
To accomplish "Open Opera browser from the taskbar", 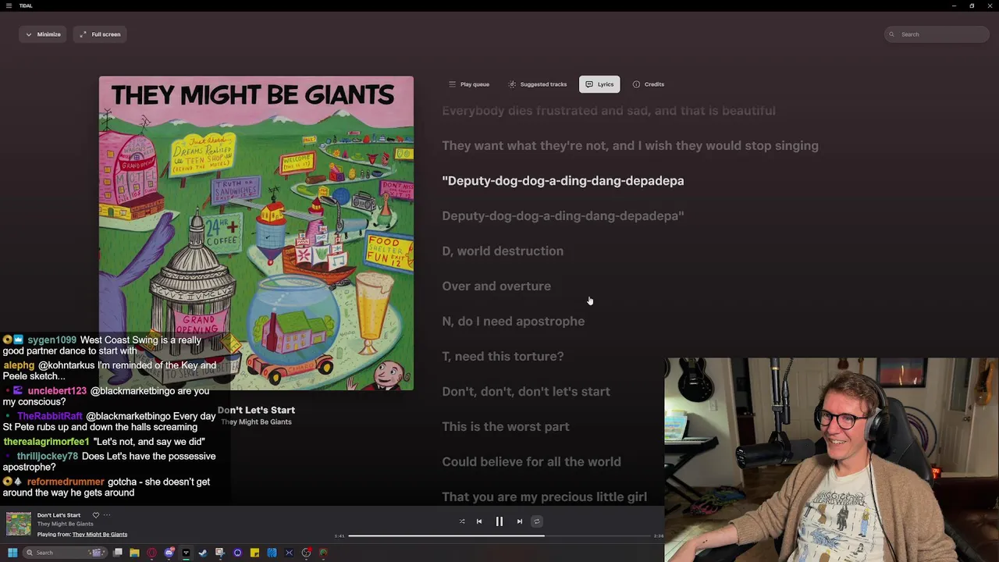I will [151, 553].
